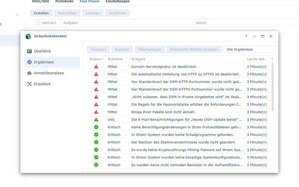Image resolution: width=299 pixels, height=187 pixels.
Task: Toggle the Aktiviert header checkbox
Action: (x=38, y=23)
